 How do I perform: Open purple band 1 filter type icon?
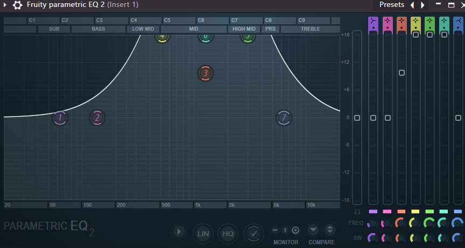click(x=373, y=21)
